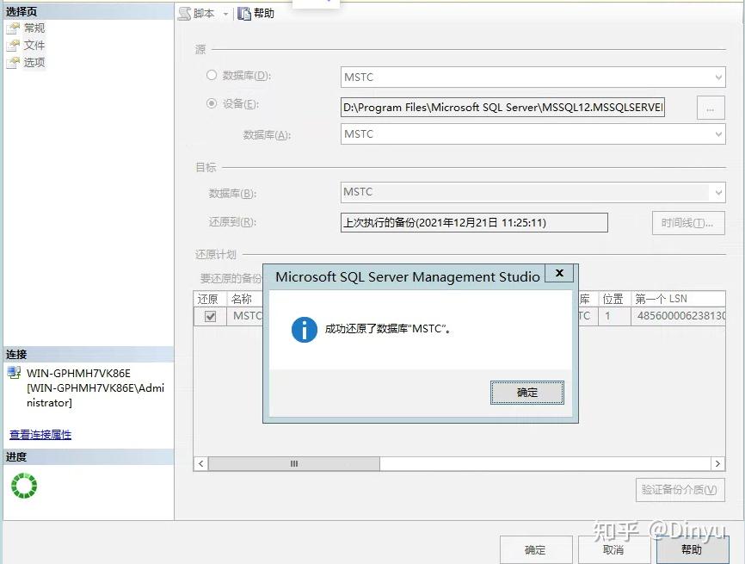Click the 帮助 (Help) toolbar icon

(x=243, y=14)
